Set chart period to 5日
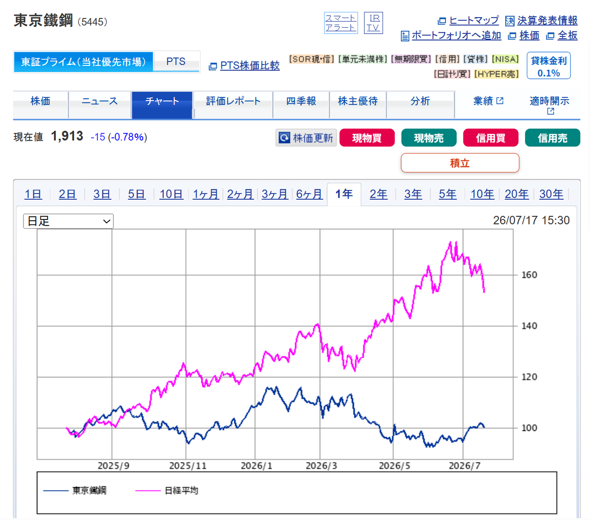Screen dimensions: 590x520 coord(137,194)
